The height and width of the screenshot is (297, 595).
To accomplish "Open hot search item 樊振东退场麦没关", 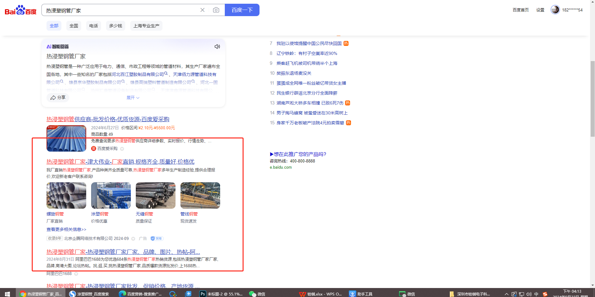I will point(294,73).
